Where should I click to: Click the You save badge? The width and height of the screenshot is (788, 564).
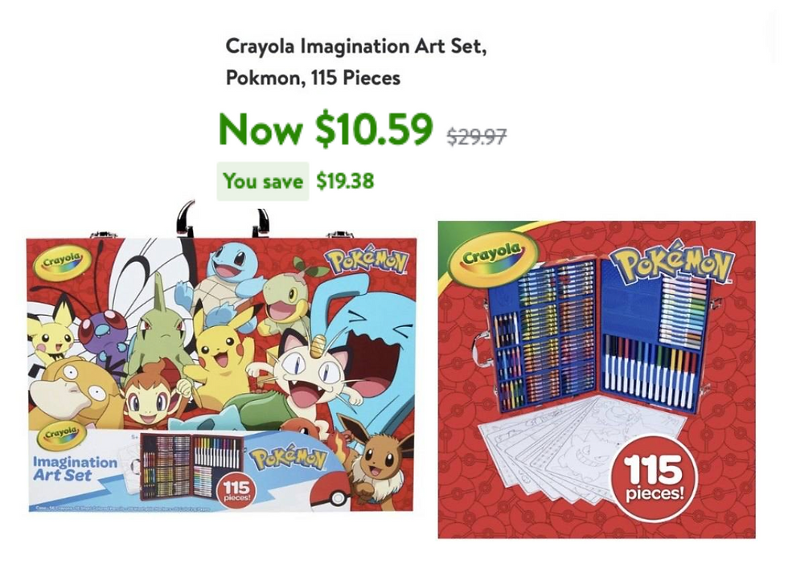[x=263, y=181]
